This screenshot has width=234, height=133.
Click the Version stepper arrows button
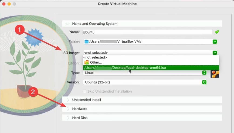(204, 82)
